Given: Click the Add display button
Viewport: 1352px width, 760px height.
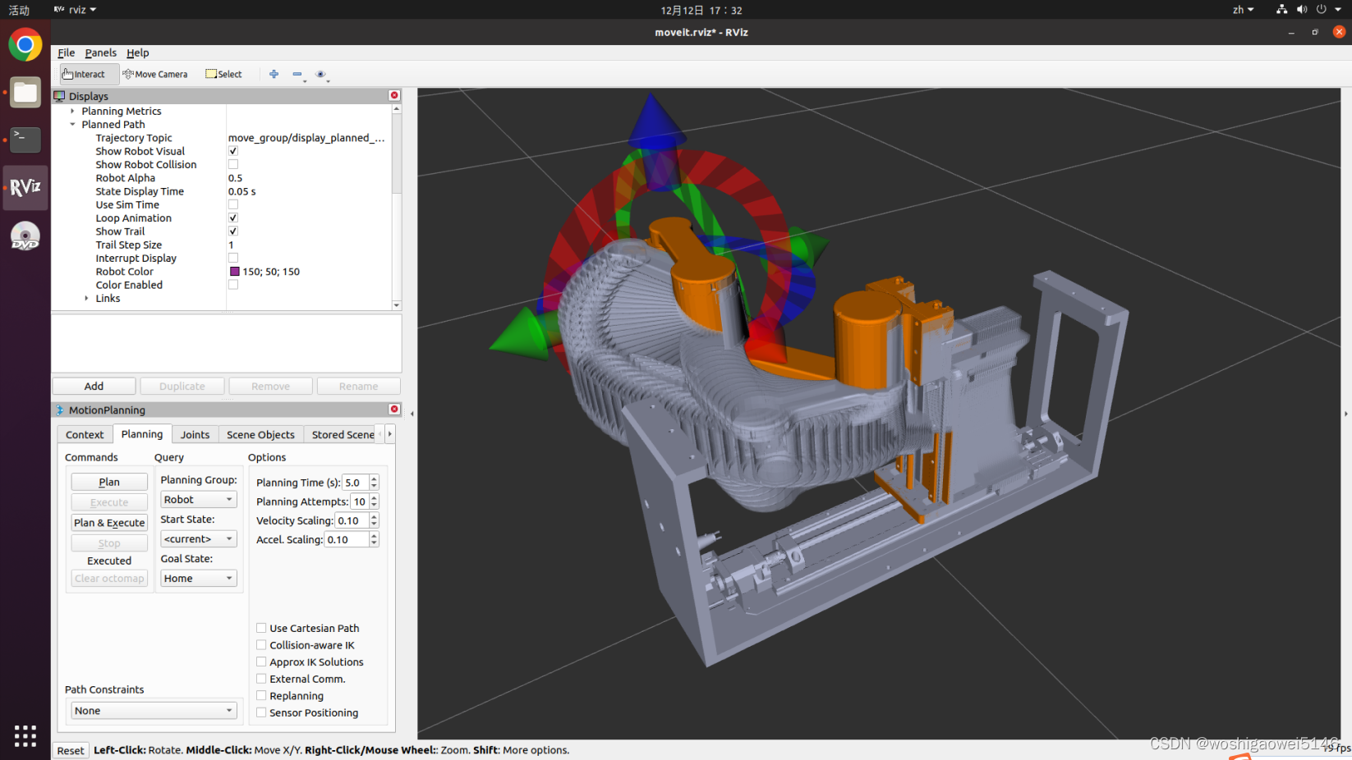Looking at the screenshot, I should click(94, 386).
